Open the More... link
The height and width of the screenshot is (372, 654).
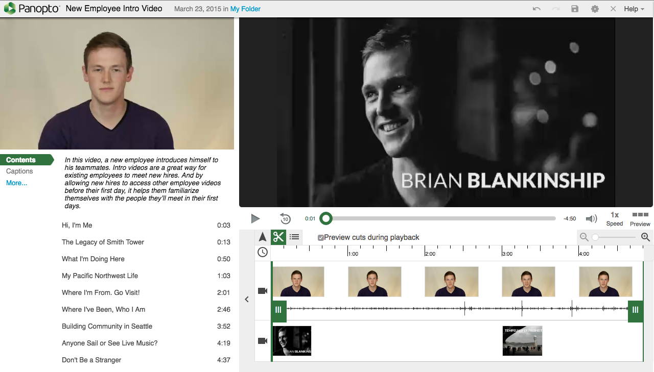point(17,183)
